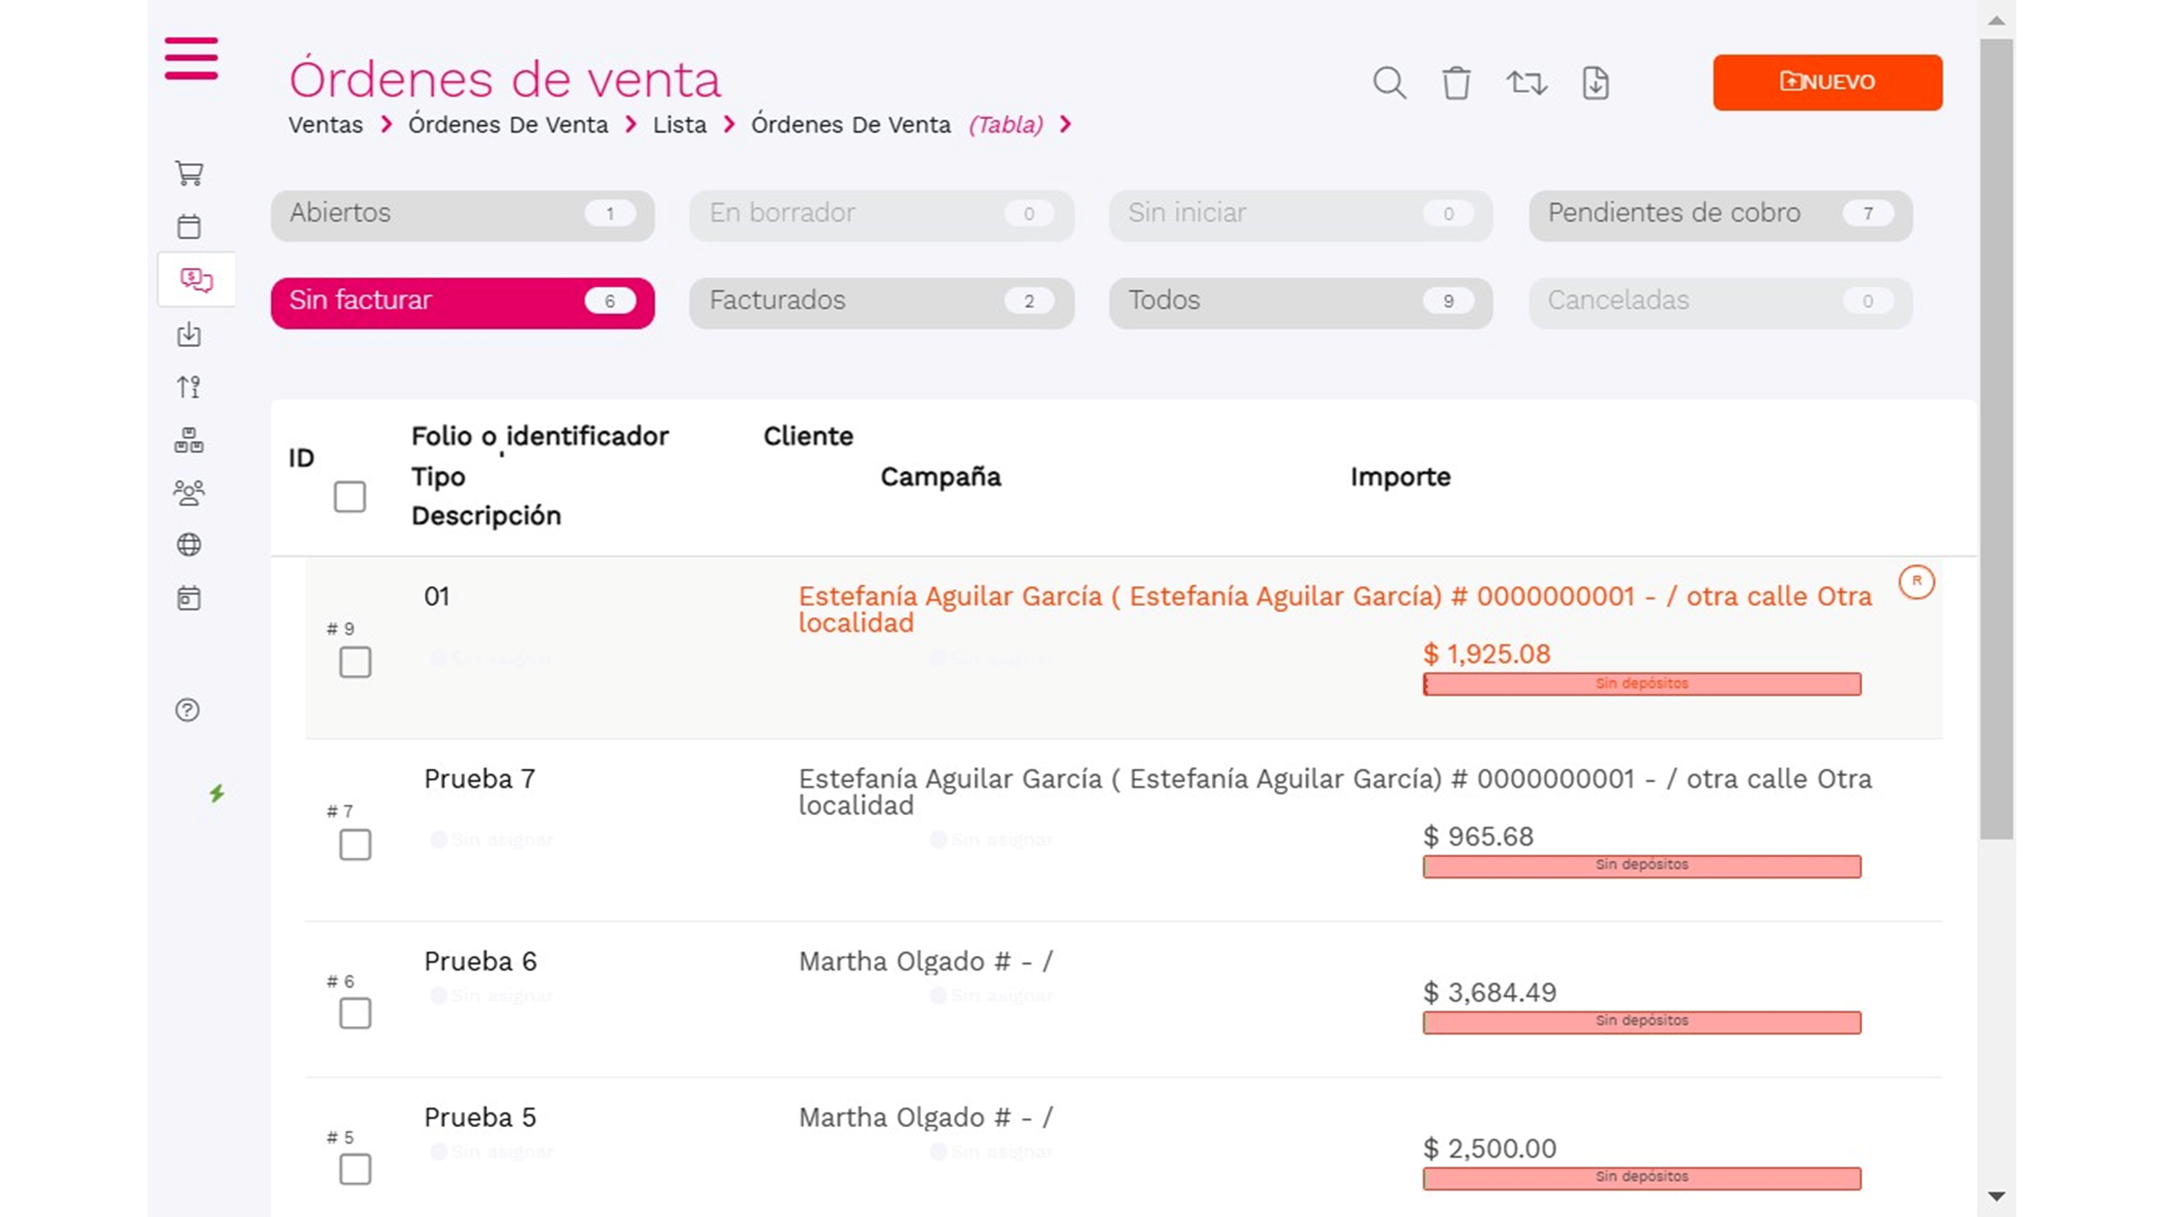This screenshot has width=2164, height=1217.
Task: Toggle the select-all header checkbox
Action: (349, 497)
